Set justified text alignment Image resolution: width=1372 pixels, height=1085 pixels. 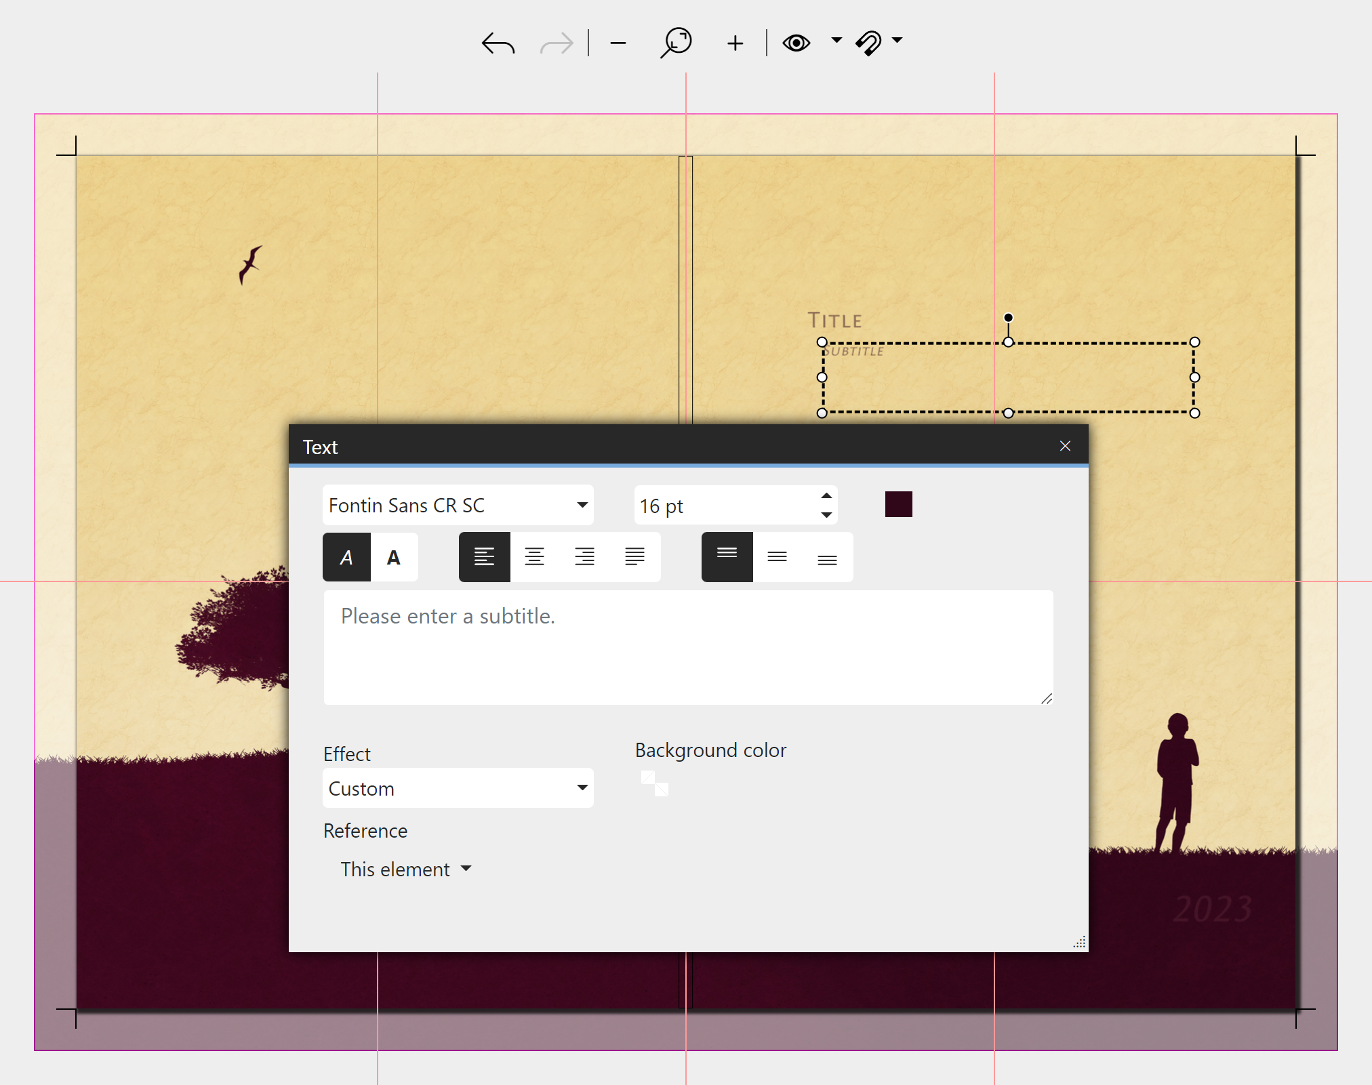click(634, 557)
